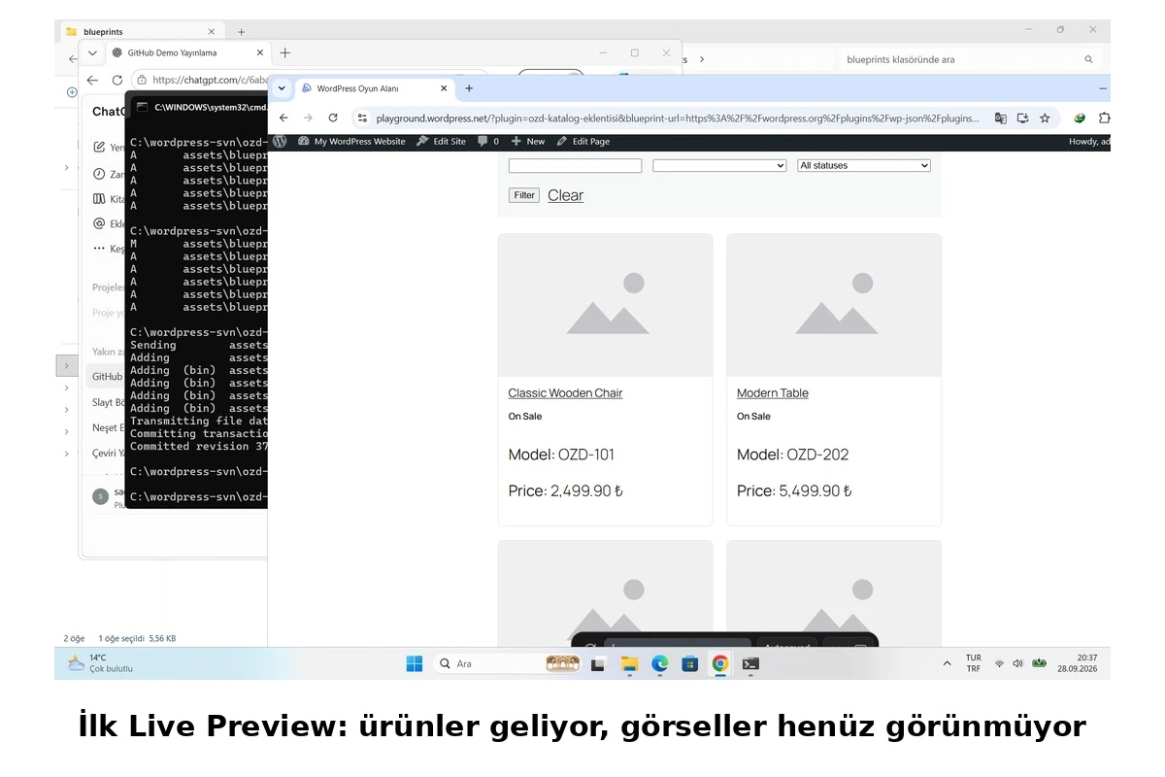
Task: Click the playground.wordpress.net address bar
Action: tap(678, 118)
